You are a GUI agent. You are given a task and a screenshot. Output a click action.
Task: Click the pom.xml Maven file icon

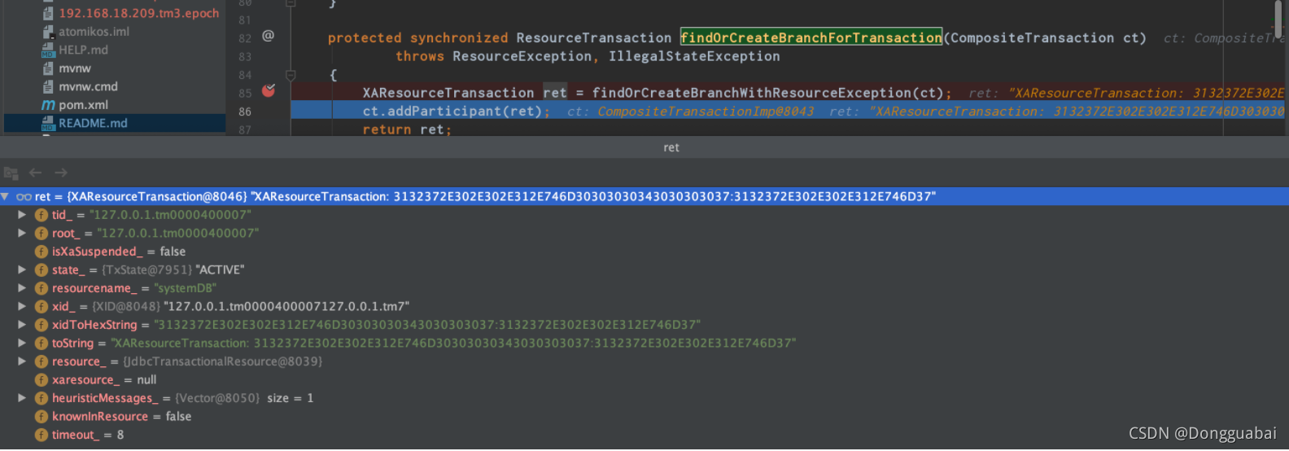(48, 105)
